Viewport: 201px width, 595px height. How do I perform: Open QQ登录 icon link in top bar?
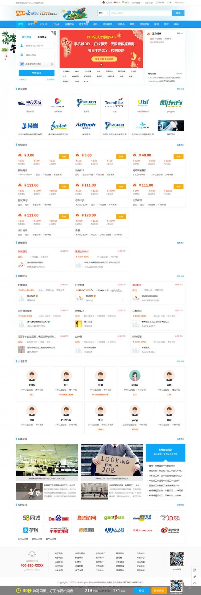107,2
